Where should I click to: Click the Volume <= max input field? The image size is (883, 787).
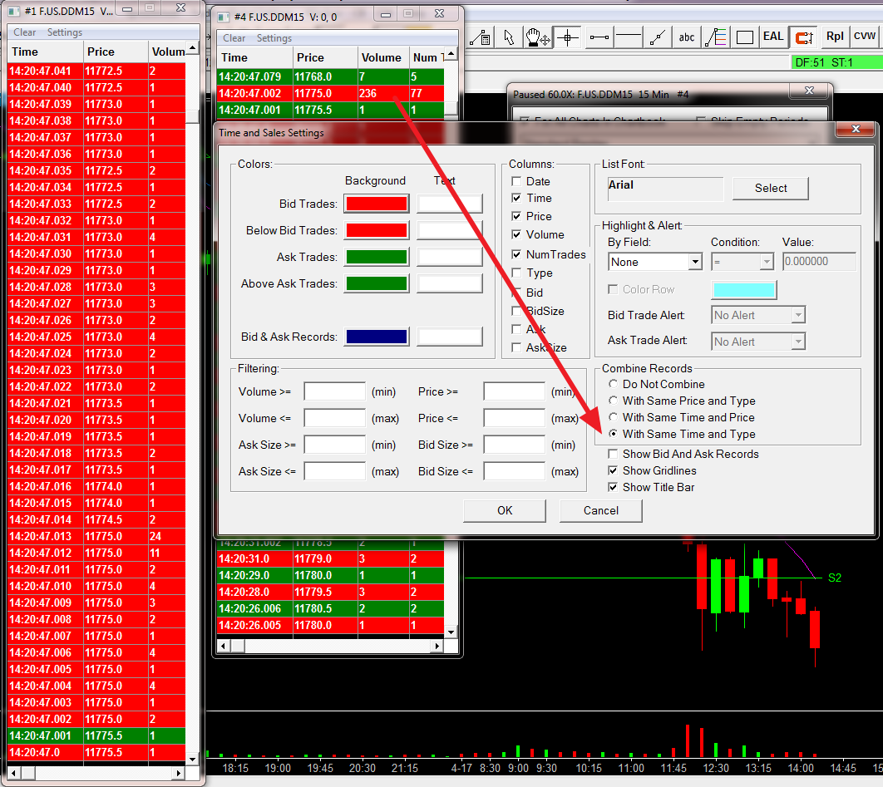point(334,418)
